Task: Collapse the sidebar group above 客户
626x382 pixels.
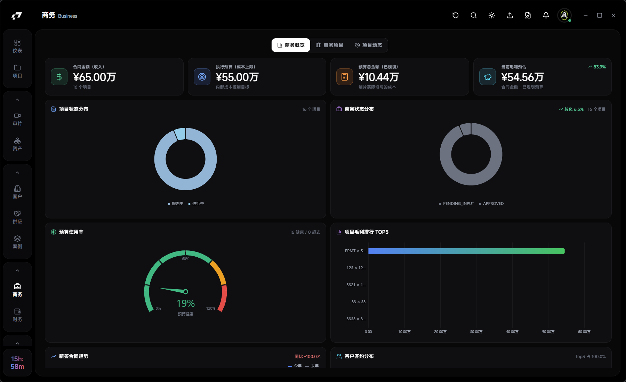Action: pyautogui.click(x=17, y=173)
